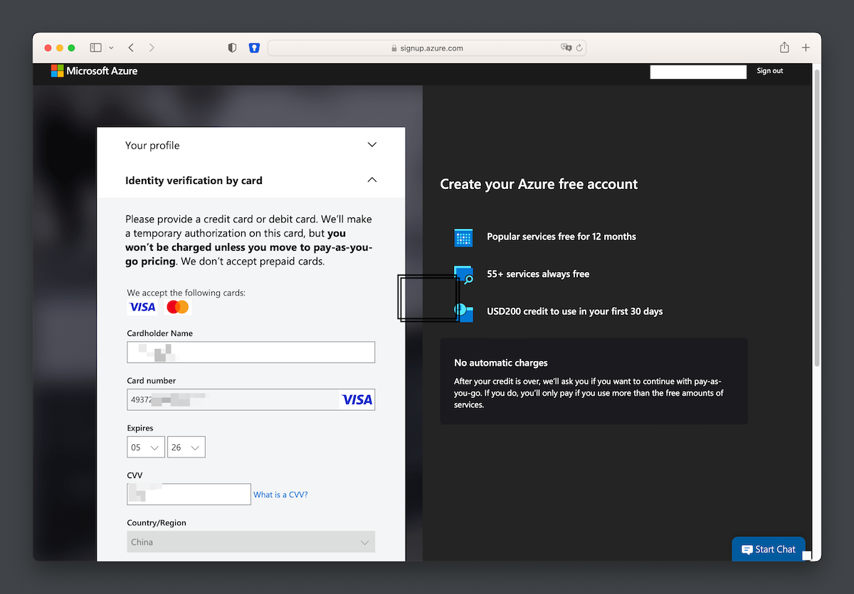
Task: Open Bitwarden extension icon
Action: pos(254,48)
